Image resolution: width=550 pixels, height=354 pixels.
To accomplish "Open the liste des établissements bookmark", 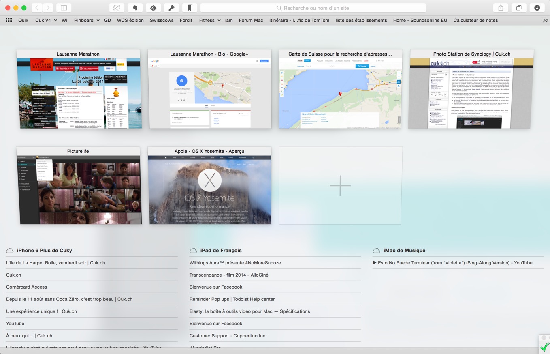I will (x=361, y=20).
